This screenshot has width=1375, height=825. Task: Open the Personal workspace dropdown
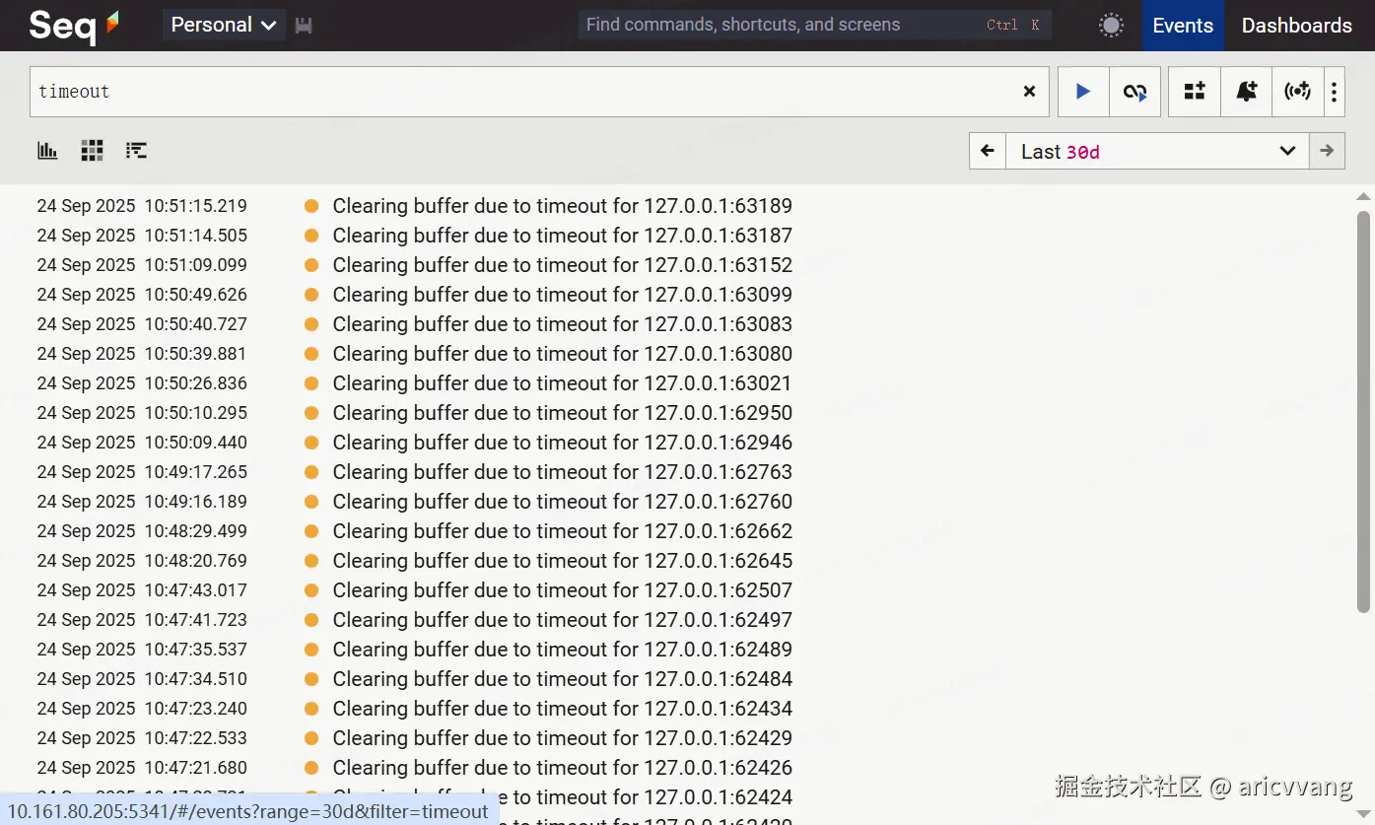224,26
